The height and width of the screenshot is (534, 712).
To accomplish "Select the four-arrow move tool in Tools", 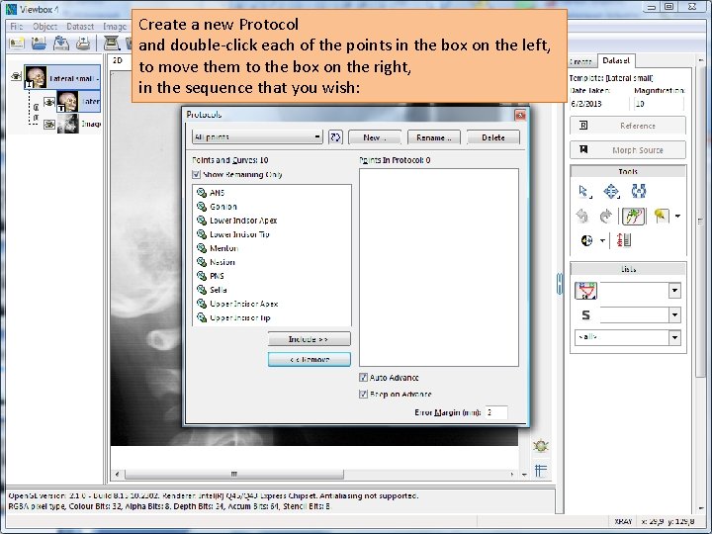I will (611, 191).
